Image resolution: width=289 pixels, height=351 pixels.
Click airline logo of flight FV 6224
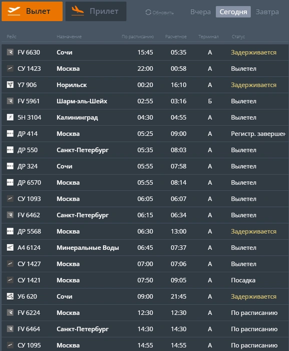click(x=10, y=312)
